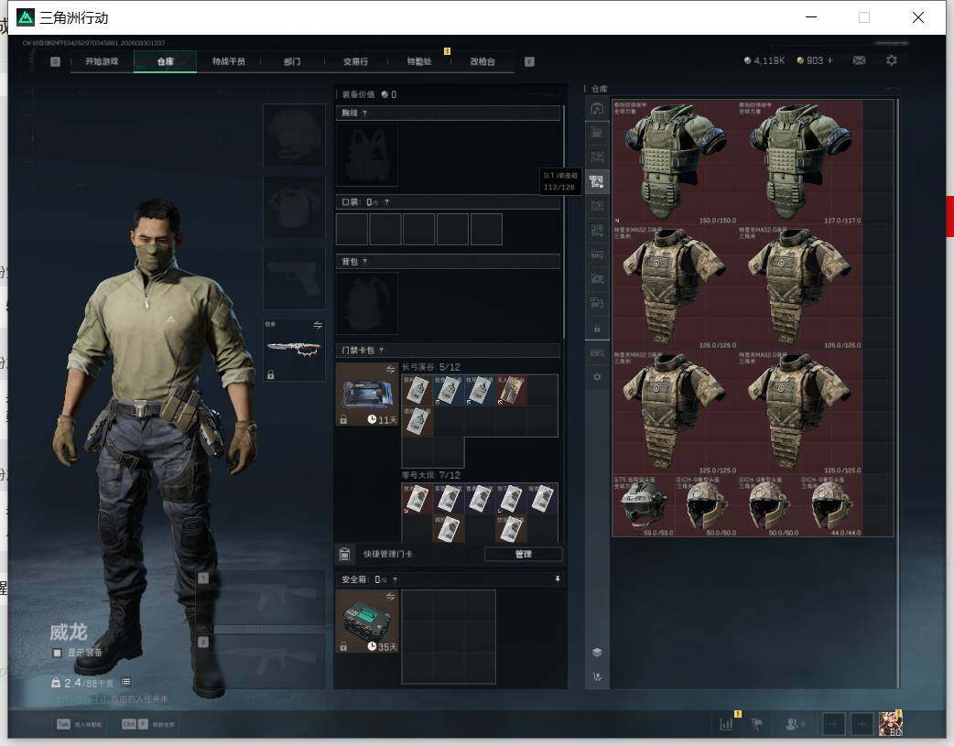Click the empty helmet equipment slot
The width and height of the screenshot is (954, 746).
294,135
